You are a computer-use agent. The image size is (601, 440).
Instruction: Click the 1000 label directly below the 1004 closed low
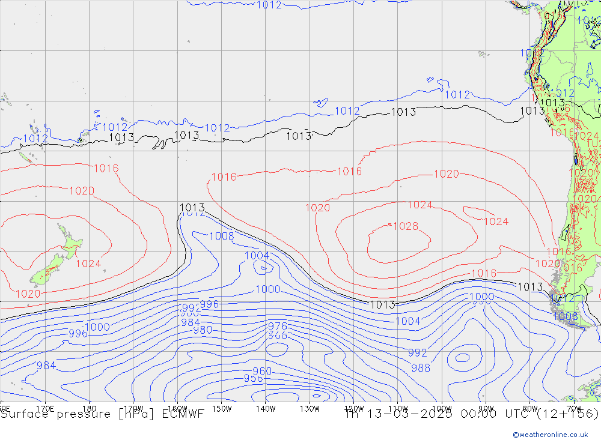pyautogui.click(x=268, y=289)
